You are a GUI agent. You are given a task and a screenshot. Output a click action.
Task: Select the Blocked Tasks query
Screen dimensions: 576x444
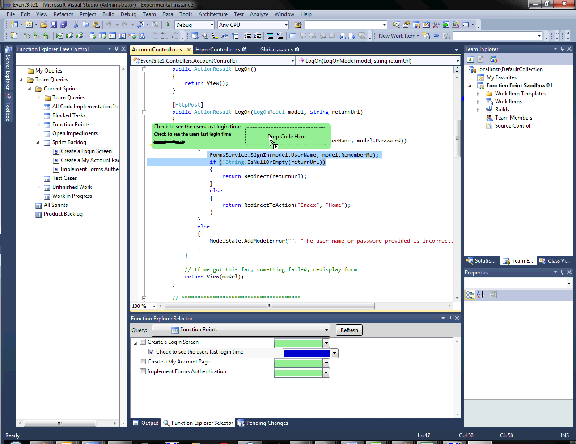[68, 115]
